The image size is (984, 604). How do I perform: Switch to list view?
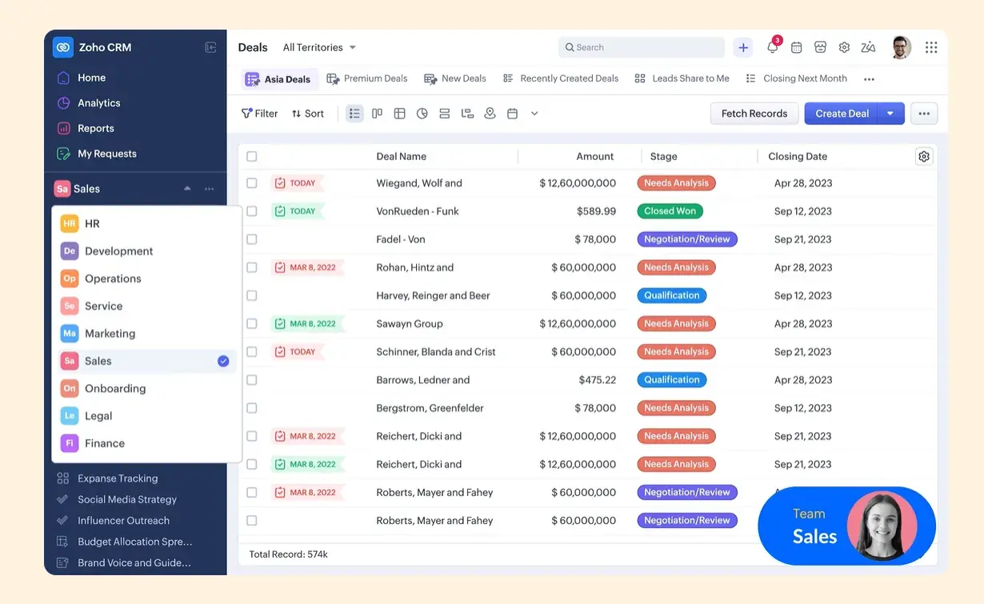tap(354, 114)
